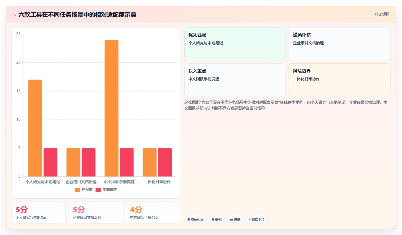Screen dimensions: 402x235
Task: Click the y-axis value 25
Action: (x=18, y=34)
